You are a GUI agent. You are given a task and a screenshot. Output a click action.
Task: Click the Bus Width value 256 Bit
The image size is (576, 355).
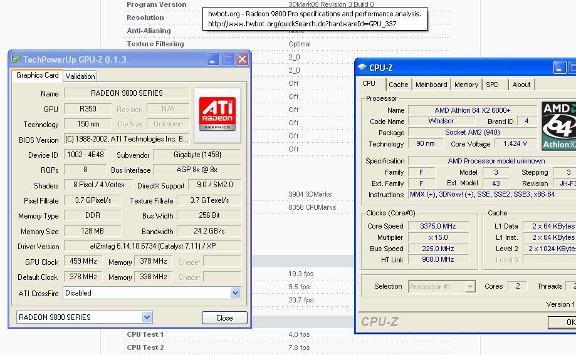point(209,215)
